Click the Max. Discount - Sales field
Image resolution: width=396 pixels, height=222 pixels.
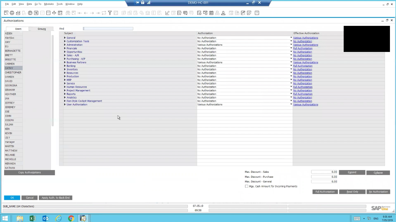click(x=324, y=172)
